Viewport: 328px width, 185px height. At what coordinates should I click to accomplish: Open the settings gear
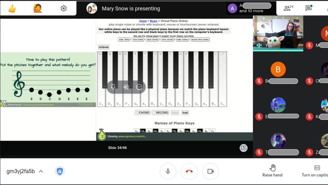63,8
